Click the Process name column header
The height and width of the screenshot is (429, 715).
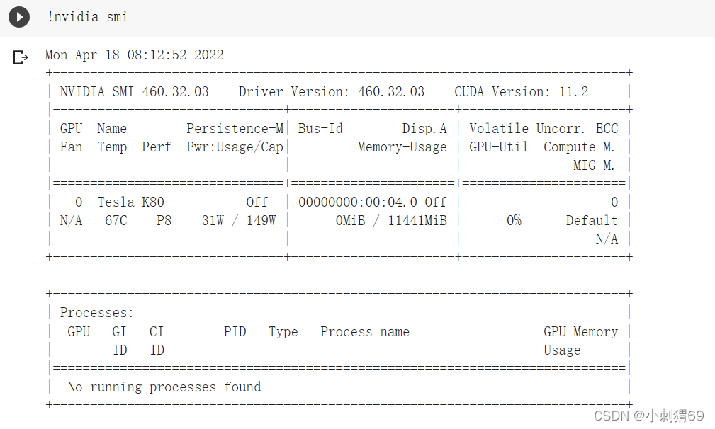[x=365, y=332]
